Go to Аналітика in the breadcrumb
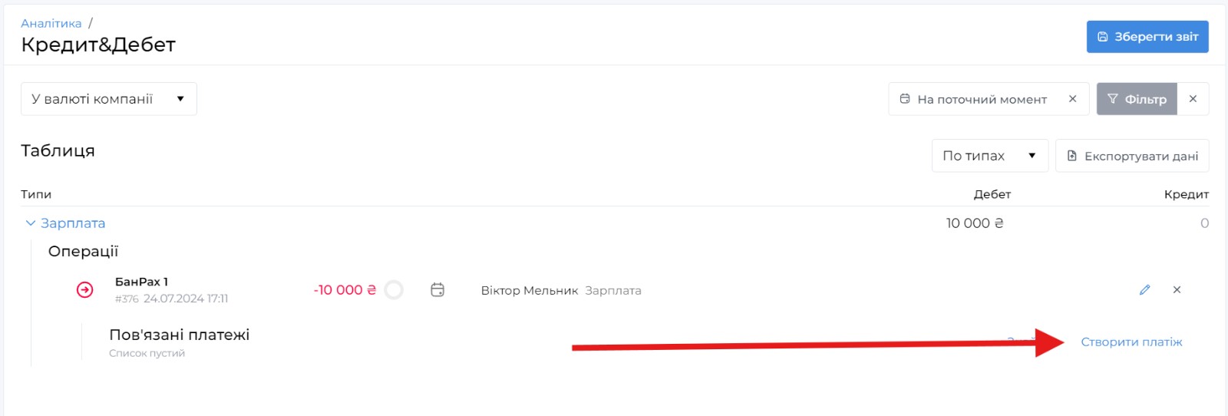 click(x=51, y=24)
